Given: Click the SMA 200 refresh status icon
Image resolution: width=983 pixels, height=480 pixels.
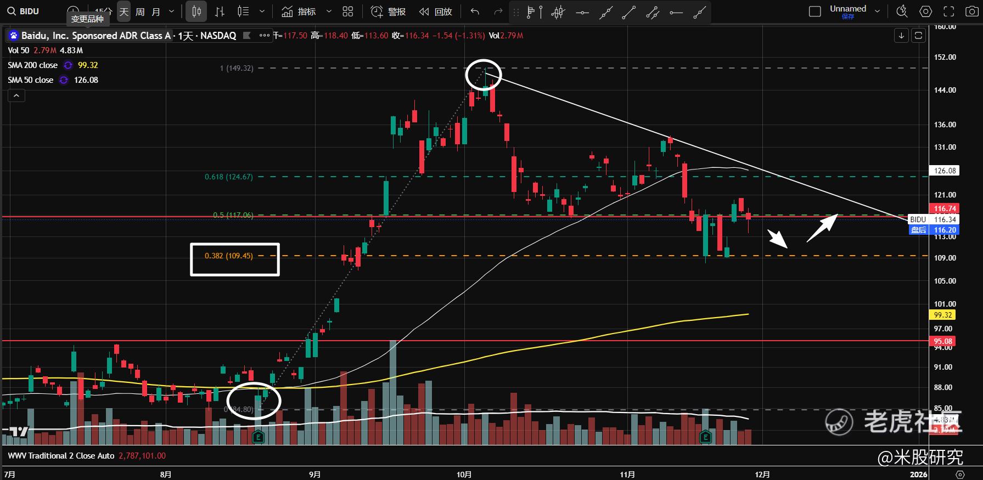Looking at the screenshot, I should 68,65.
